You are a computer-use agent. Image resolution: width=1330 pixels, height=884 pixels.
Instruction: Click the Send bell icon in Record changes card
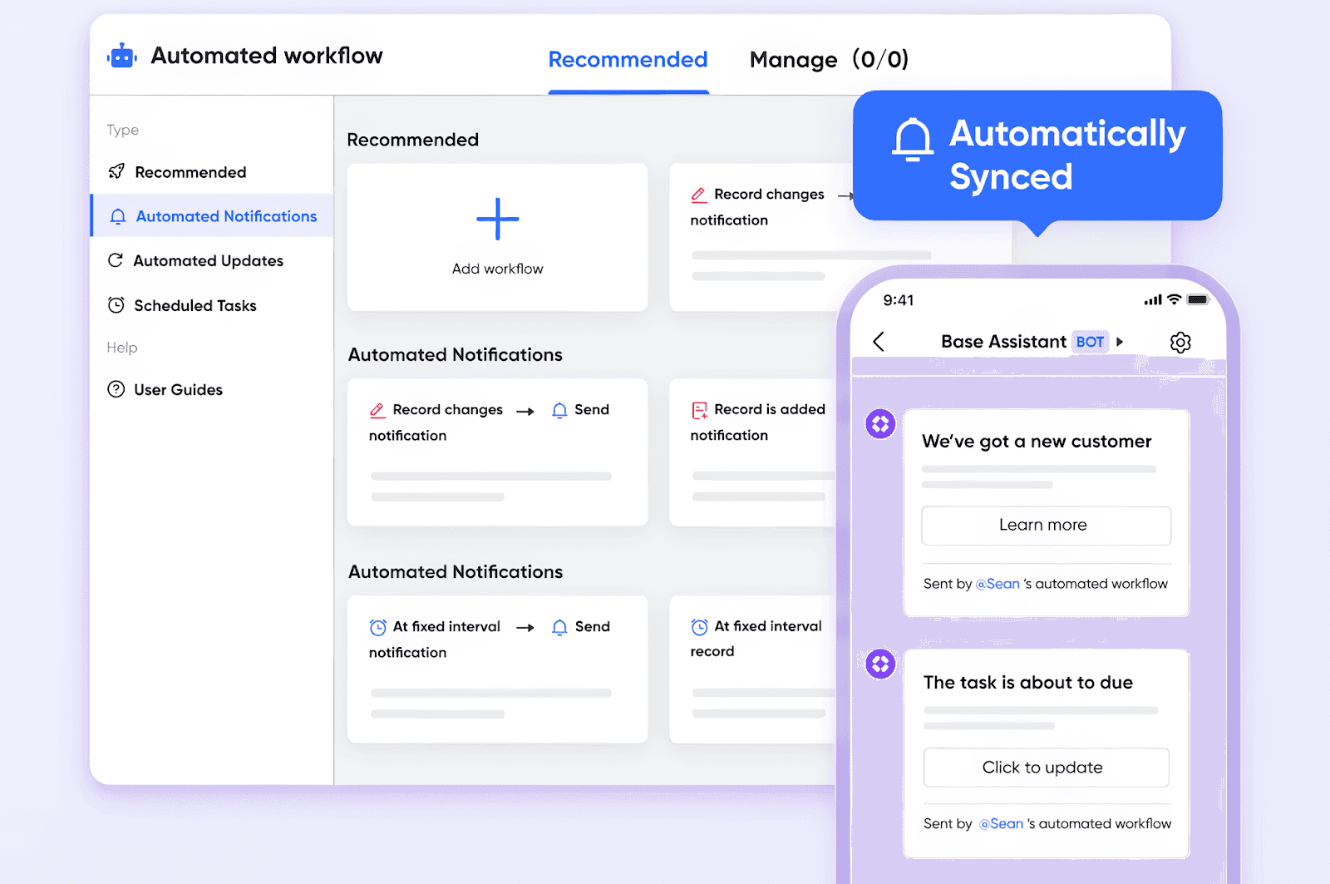pyautogui.click(x=559, y=410)
